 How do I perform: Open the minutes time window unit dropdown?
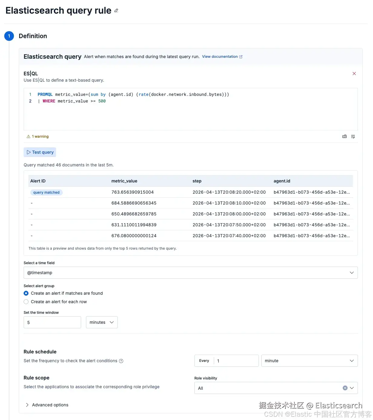(102, 322)
